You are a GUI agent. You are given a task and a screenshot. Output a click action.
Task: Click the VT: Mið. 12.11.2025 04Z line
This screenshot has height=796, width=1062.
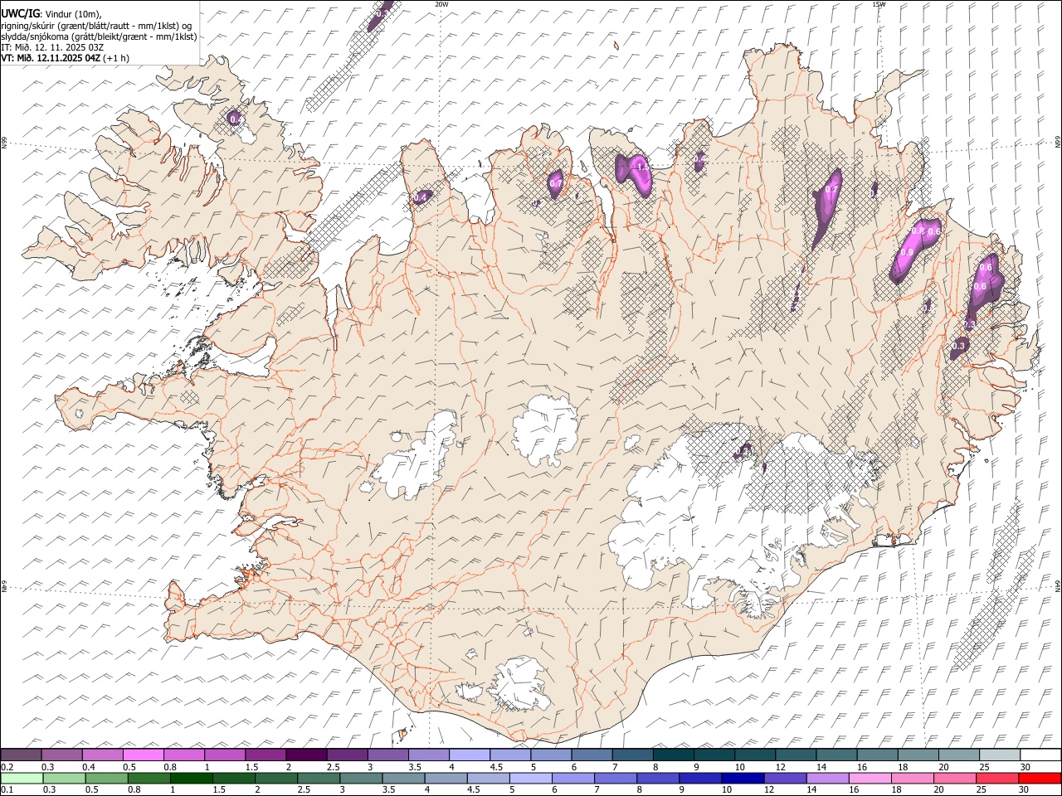click(51, 58)
